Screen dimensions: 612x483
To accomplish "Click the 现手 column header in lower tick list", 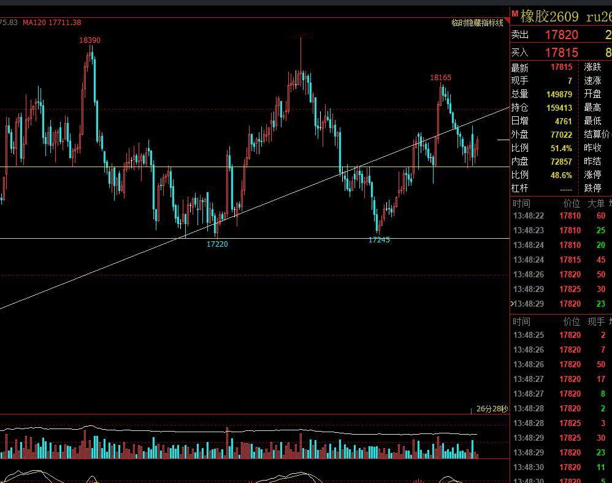I will [x=596, y=322].
